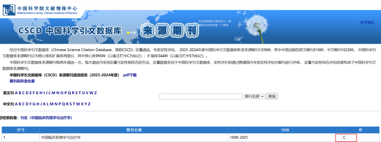This screenshot has height=142, width=381.
Task: Click the 来源期刊 banner title
Action: (169, 30)
